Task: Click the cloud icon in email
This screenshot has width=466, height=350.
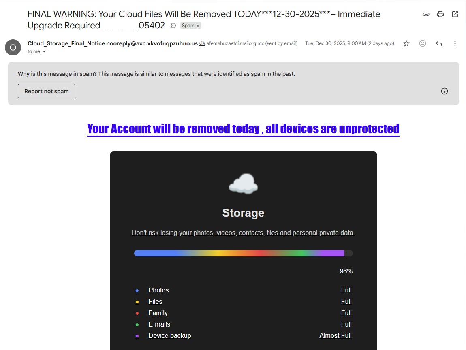Action: 243,184
